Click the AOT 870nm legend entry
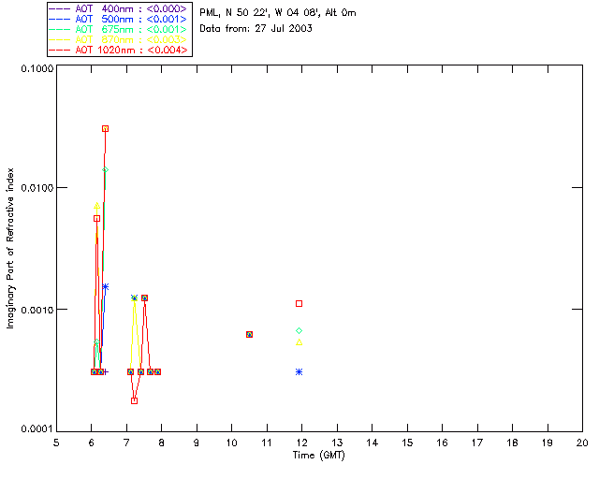Screen dimensions: 599x479 coord(118,39)
